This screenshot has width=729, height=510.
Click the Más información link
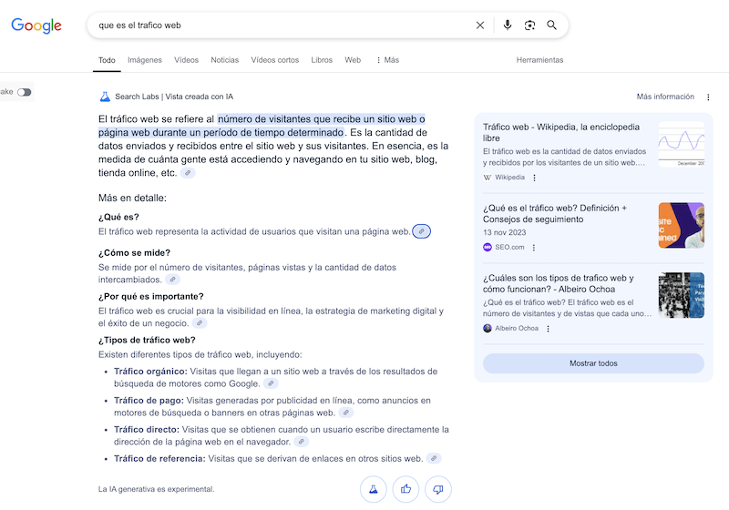[x=665, y=97]
